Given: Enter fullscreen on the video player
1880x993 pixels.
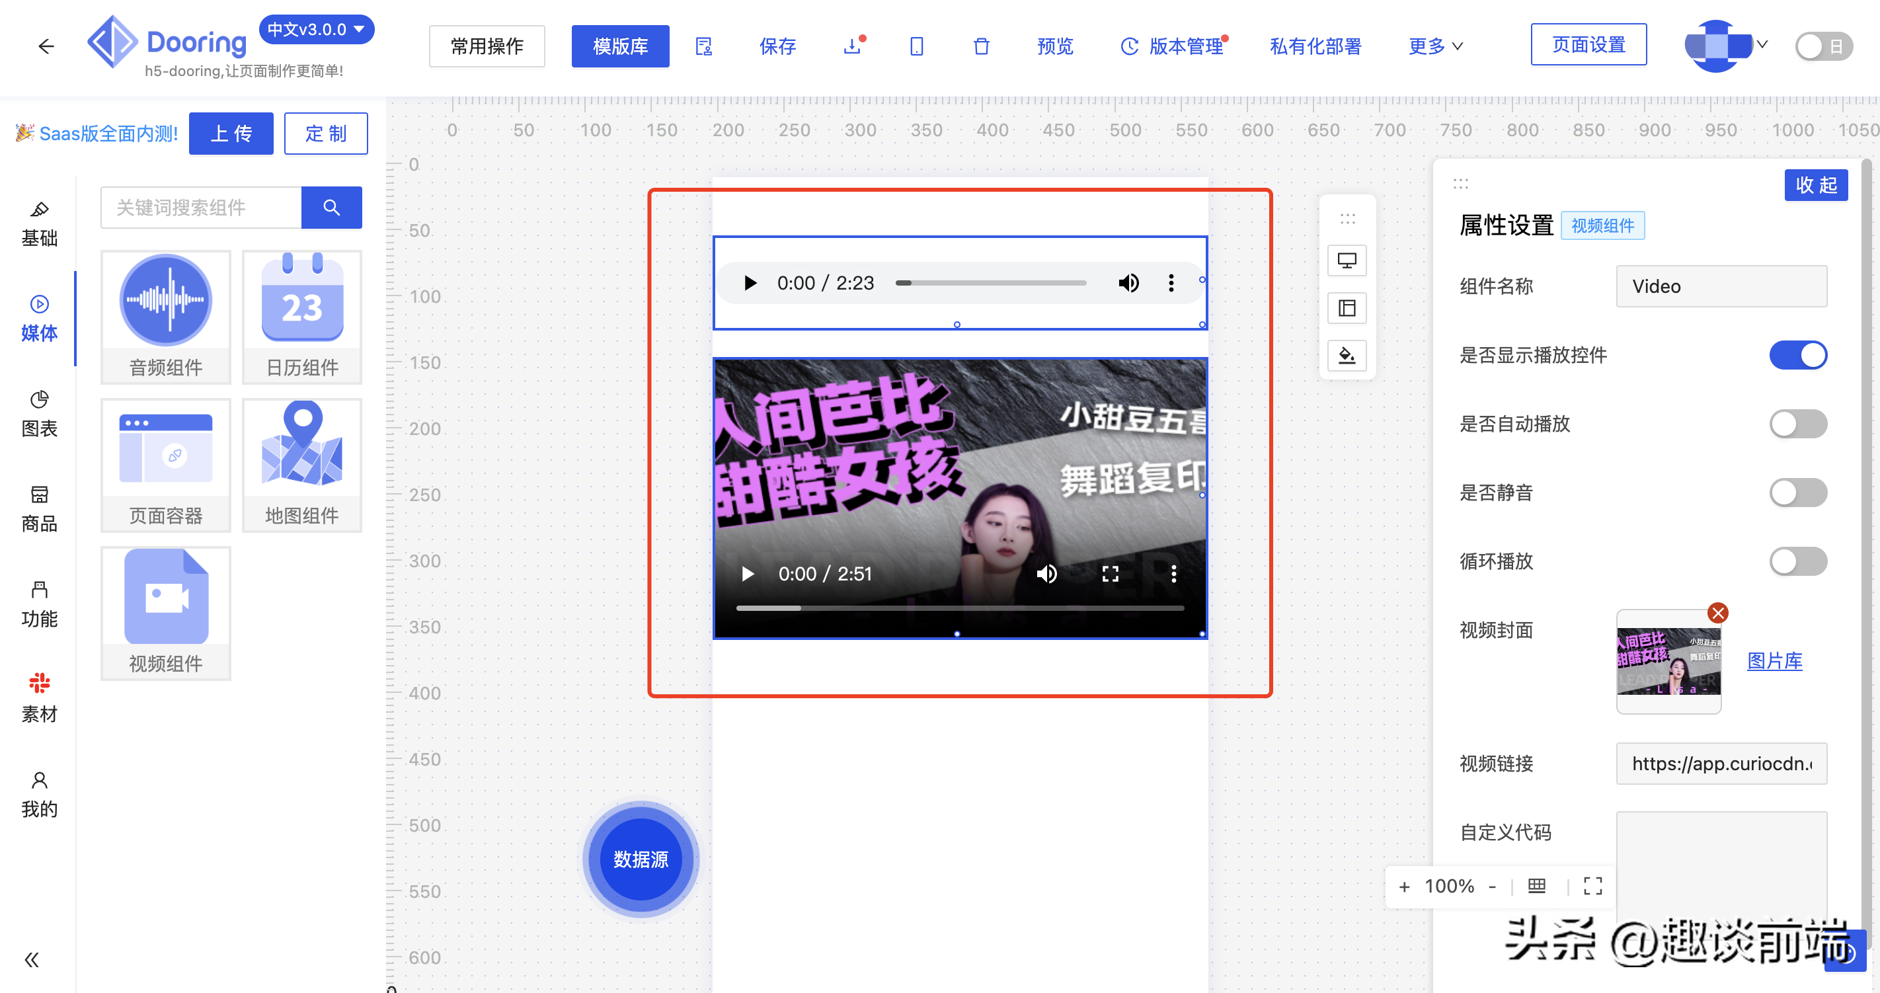Looking at the screenshot, I should (1110, 574).
